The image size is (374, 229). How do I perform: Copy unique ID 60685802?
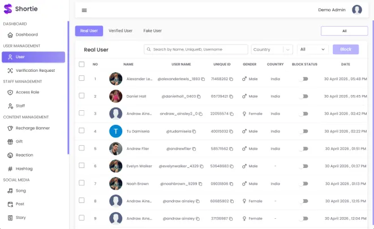[231, 201]
